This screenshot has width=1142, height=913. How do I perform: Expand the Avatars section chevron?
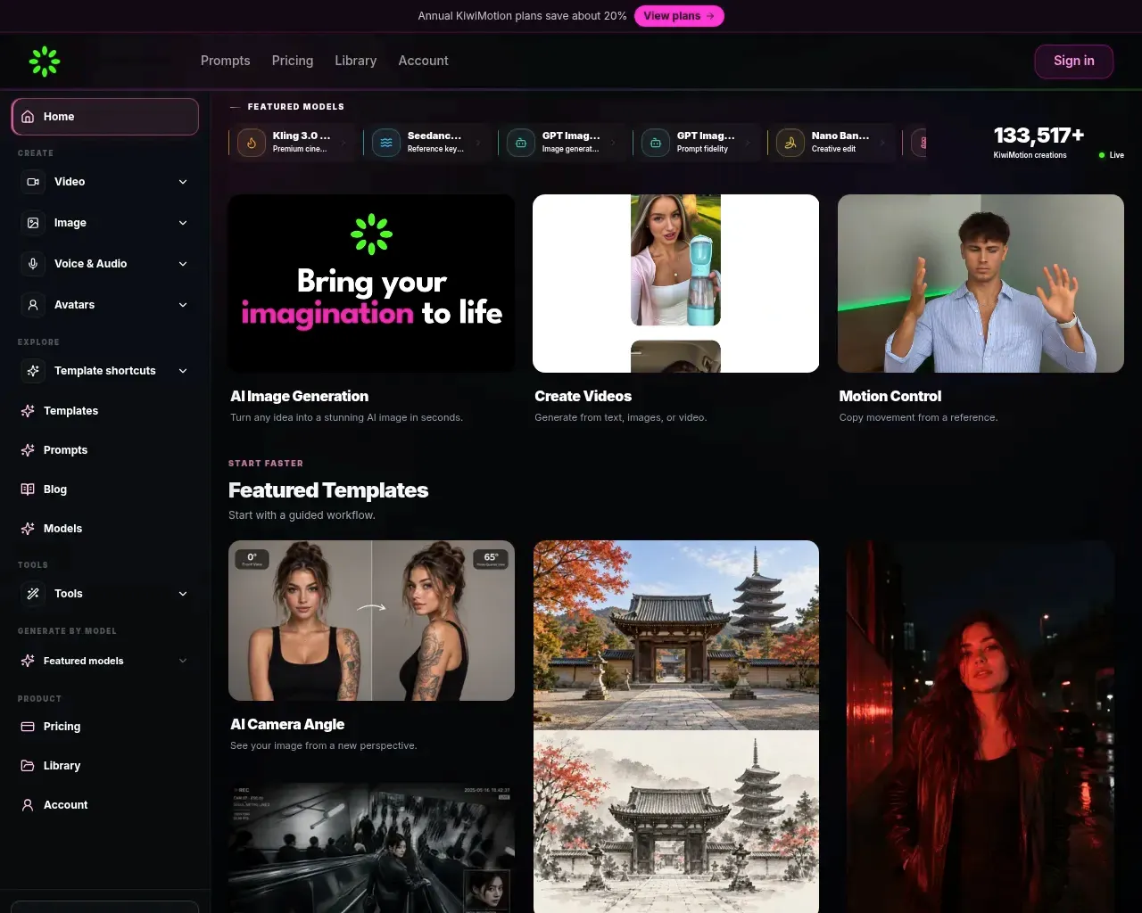point(183,305)
